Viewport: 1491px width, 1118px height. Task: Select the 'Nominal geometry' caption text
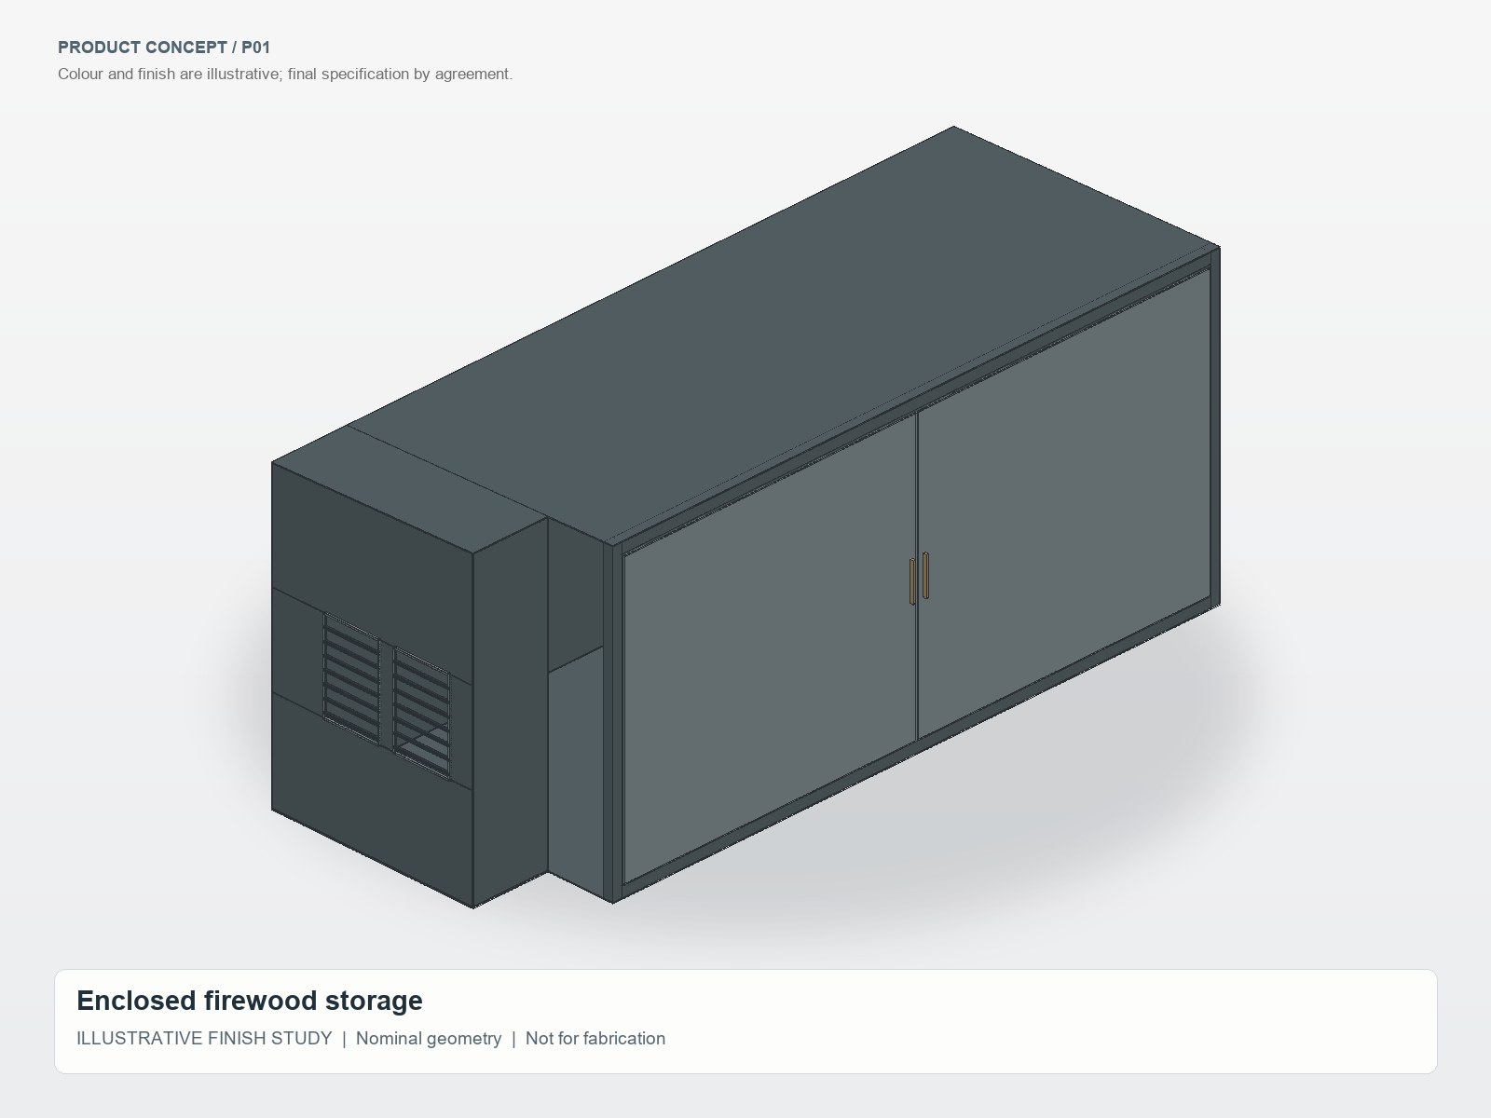429,1038
